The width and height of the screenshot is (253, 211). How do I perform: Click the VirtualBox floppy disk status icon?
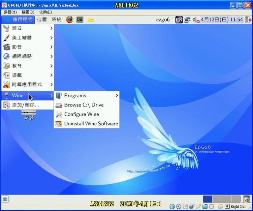[185, 207]
